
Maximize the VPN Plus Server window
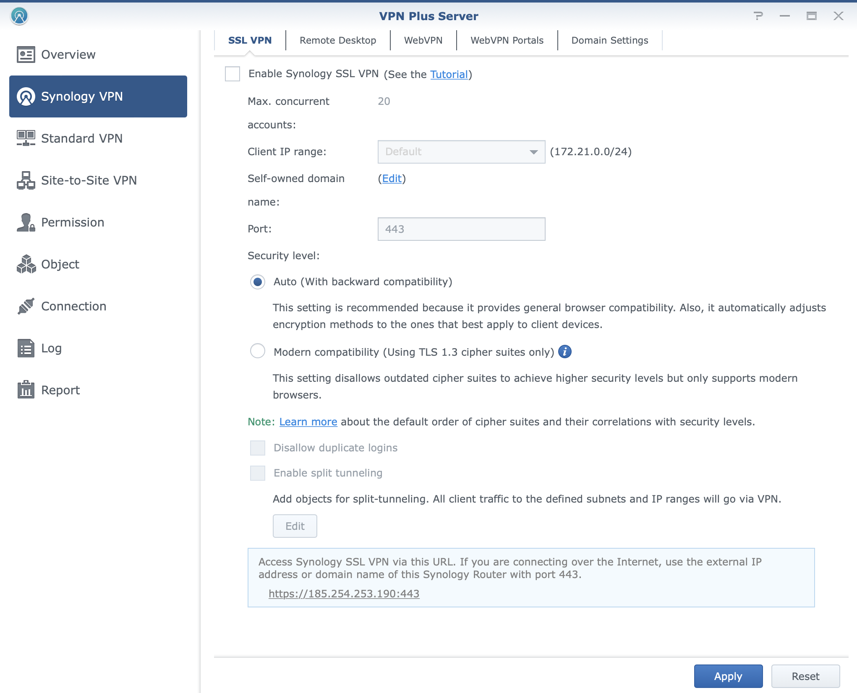coord(812,16)
